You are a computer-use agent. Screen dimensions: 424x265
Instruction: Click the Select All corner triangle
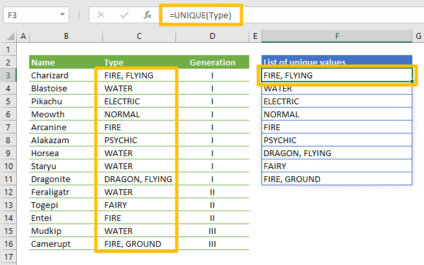(x=10, y=36)
